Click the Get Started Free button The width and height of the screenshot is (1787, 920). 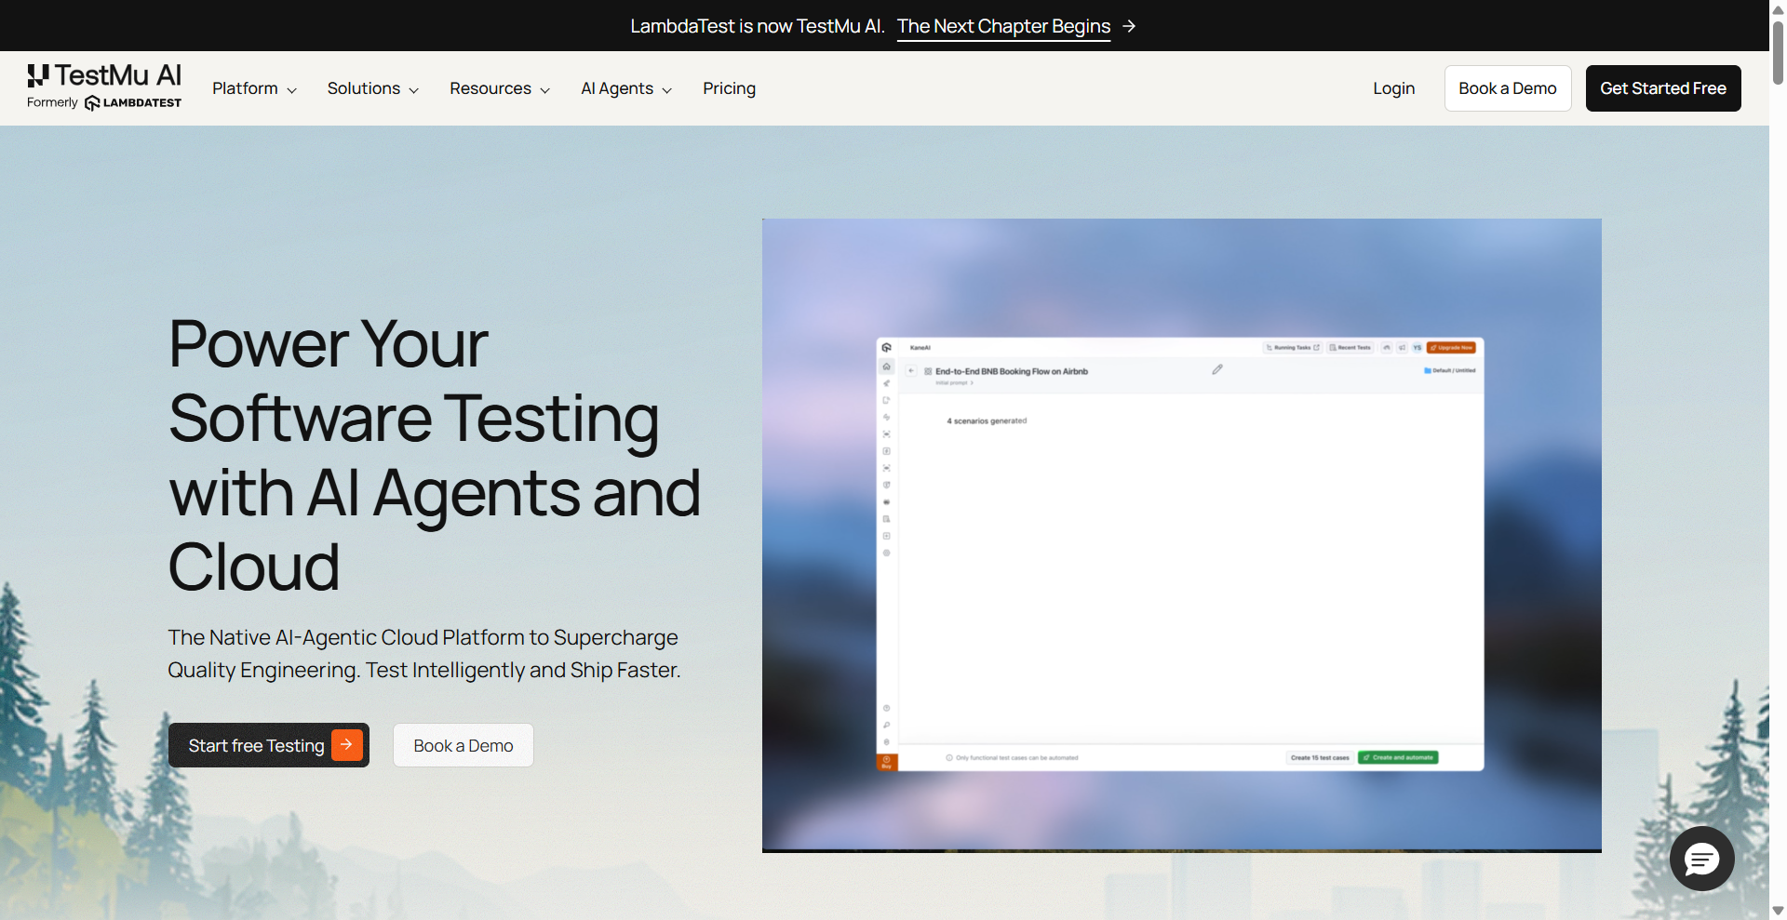[x=1662, y=87]
